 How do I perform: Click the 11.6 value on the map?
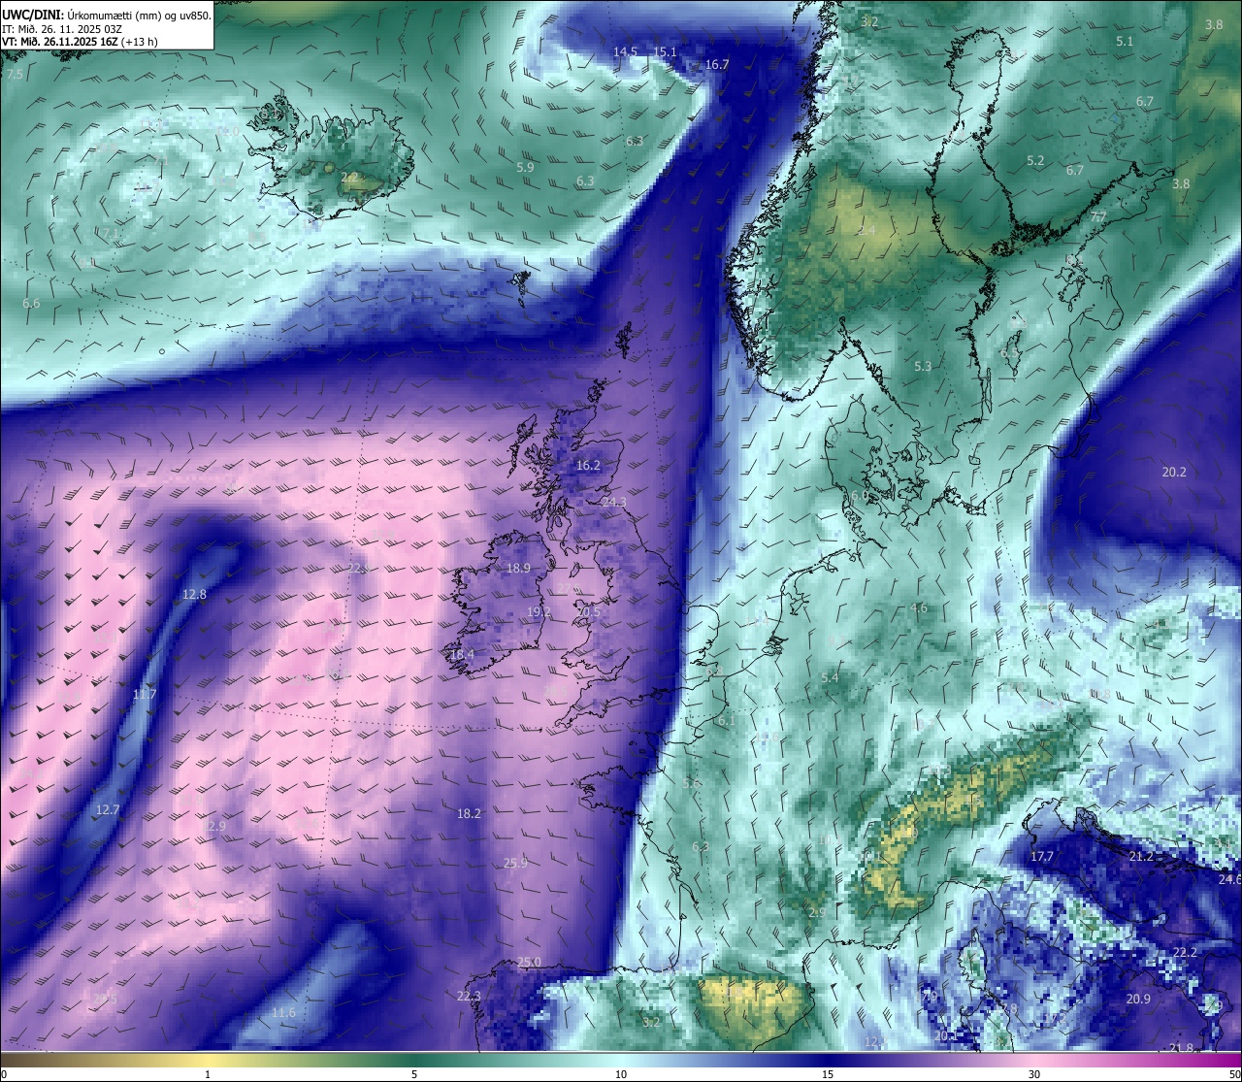(283, 1012)
